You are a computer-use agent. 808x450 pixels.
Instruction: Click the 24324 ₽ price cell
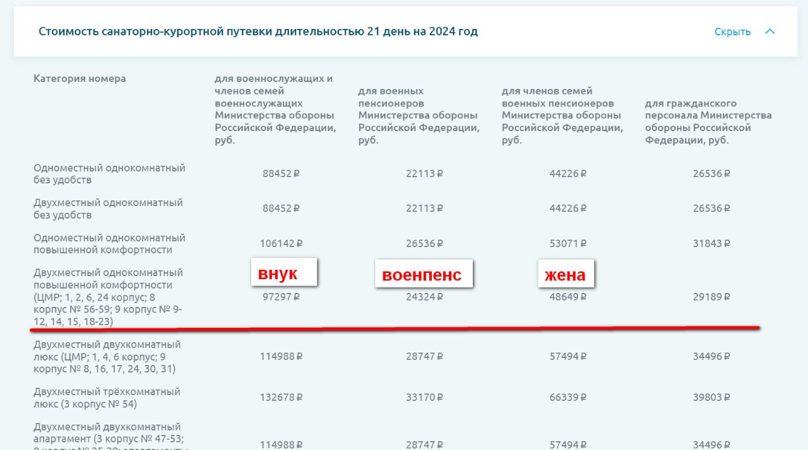(424, 297)
